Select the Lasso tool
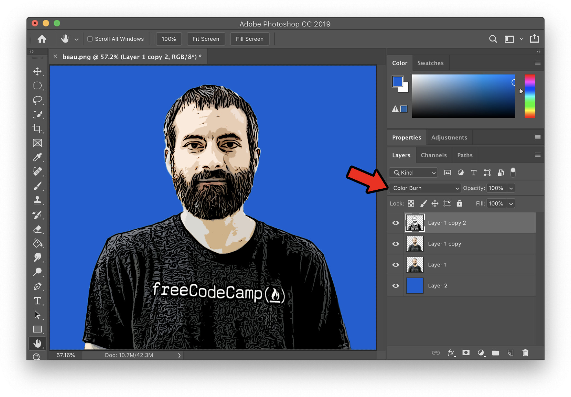Image resolution: width=571 pixels, height=397 pixels. pos(37,100)
